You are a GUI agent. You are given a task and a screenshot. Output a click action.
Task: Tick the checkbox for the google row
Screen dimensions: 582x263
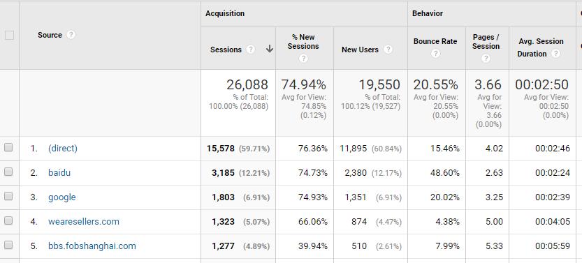pos(8,196)
